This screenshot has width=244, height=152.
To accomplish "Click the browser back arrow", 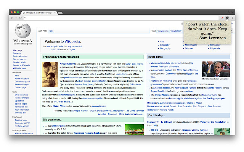I will tap(11, 18).
